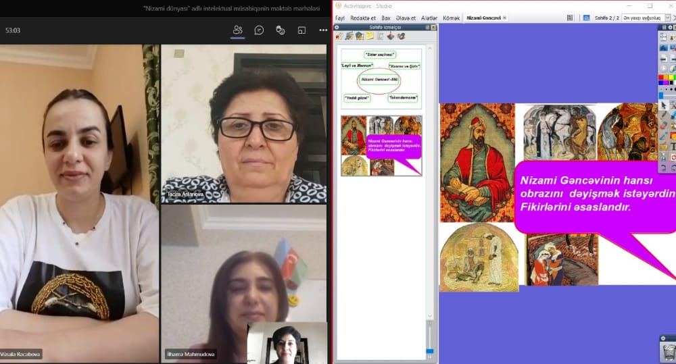The width and height of the screenshot is (676, 364).
Task: Pick the blue color in toolbox palette
Action: click(661, 82)
